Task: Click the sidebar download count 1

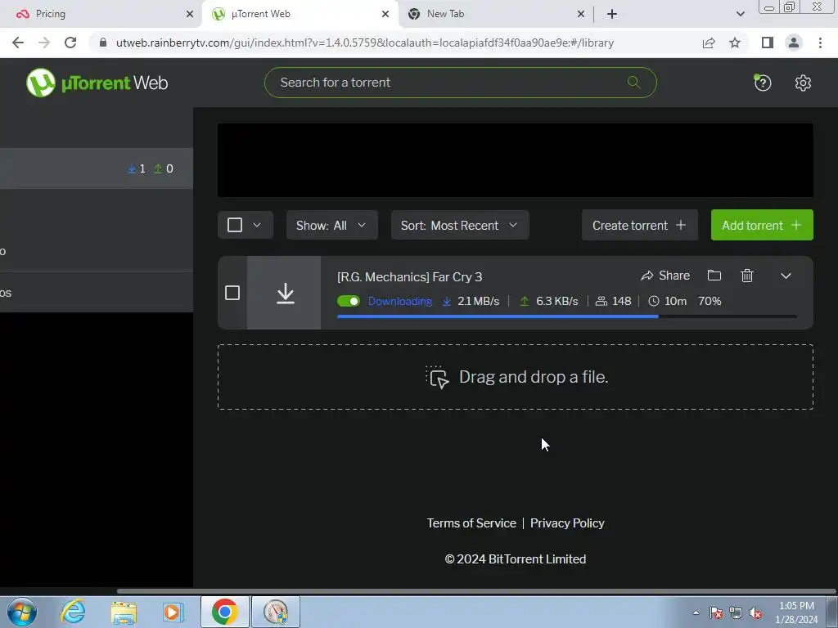Action: pyautogui.click(x=142, y=168)
